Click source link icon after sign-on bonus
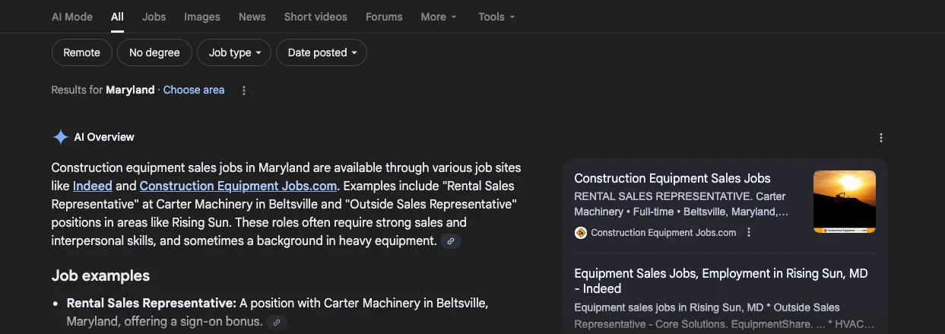Image resolution: width=945 pixels, height=334 pixels. [x=277, y=322]
